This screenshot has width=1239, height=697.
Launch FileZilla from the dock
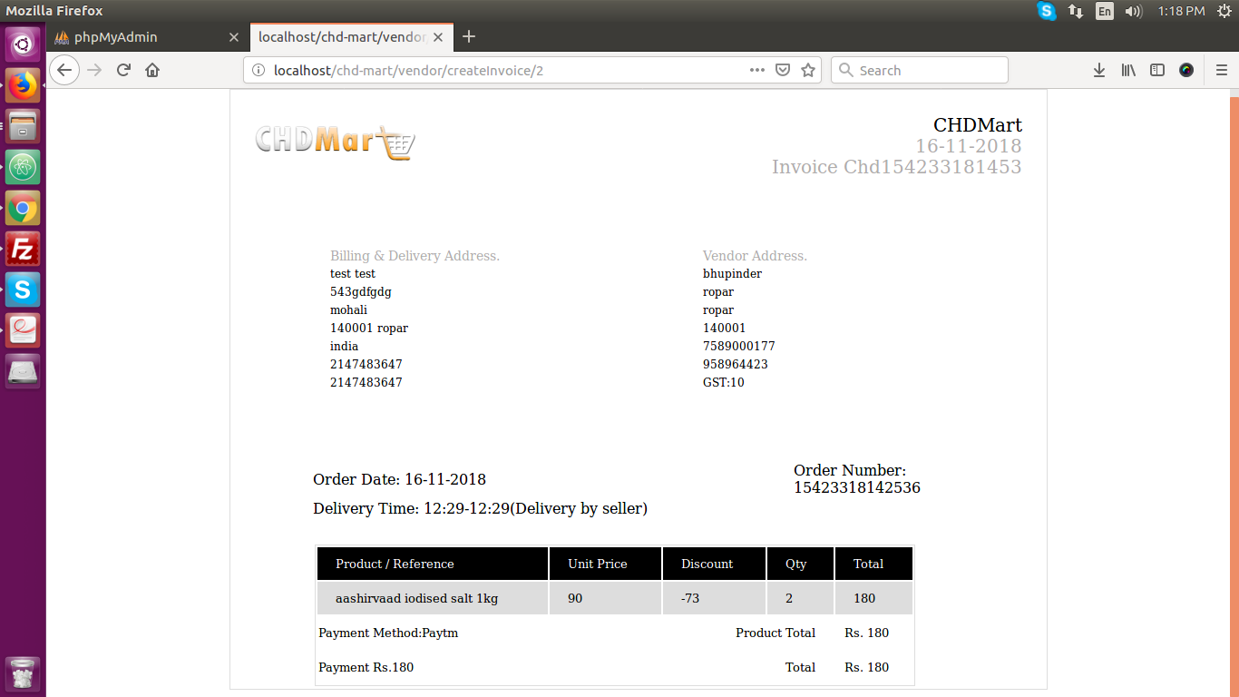23,250
